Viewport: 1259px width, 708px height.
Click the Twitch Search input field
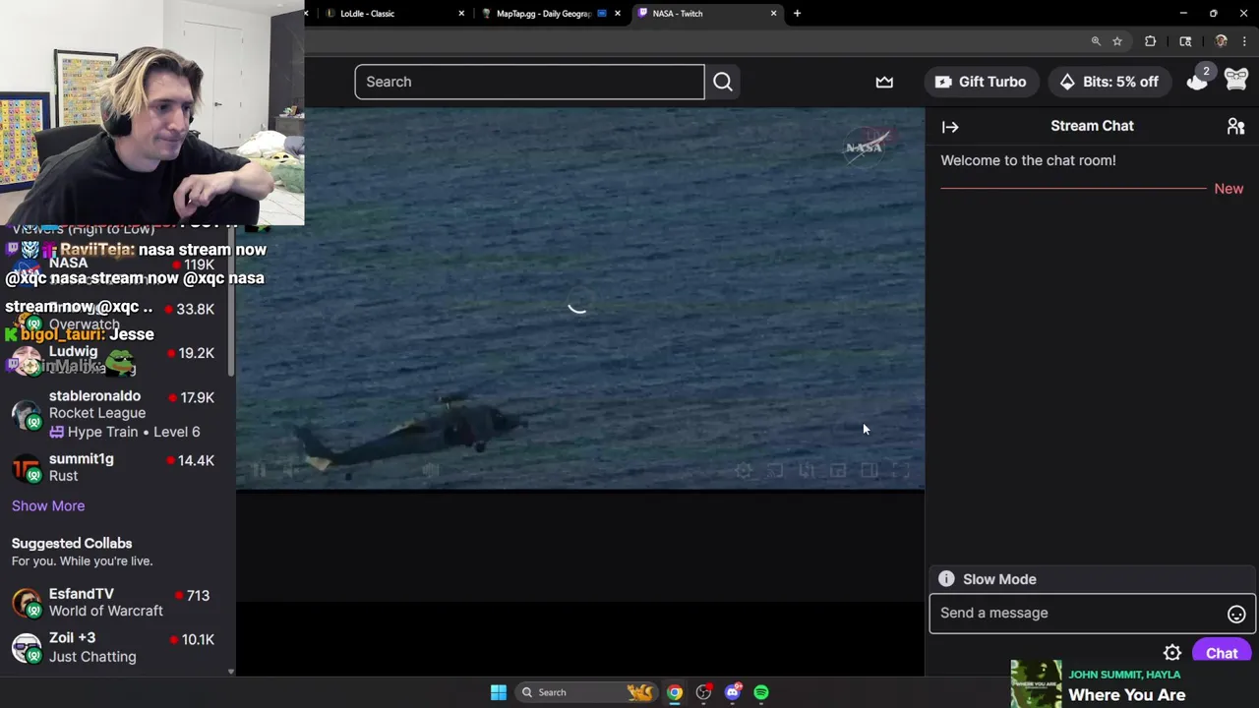pos(529,82)
